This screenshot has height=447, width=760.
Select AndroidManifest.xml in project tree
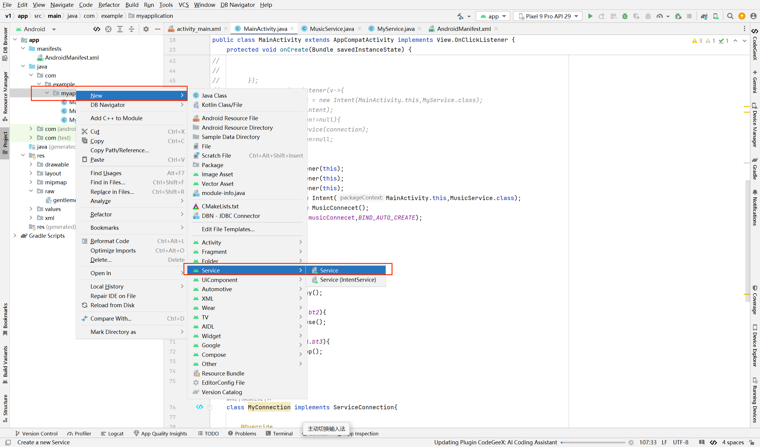point(72,58)
